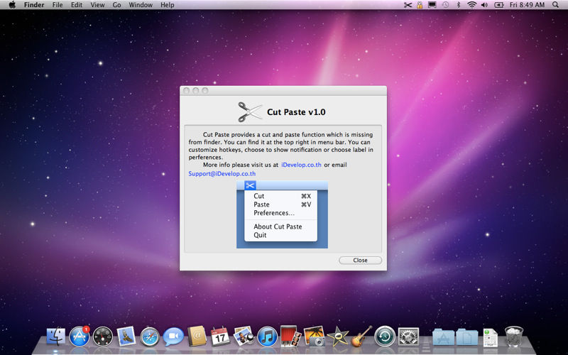The width and height of the screenshot is (568, 355).
Task: Open the Cut Paste scissors menu bar icon
Action: (x=408, y=5)
